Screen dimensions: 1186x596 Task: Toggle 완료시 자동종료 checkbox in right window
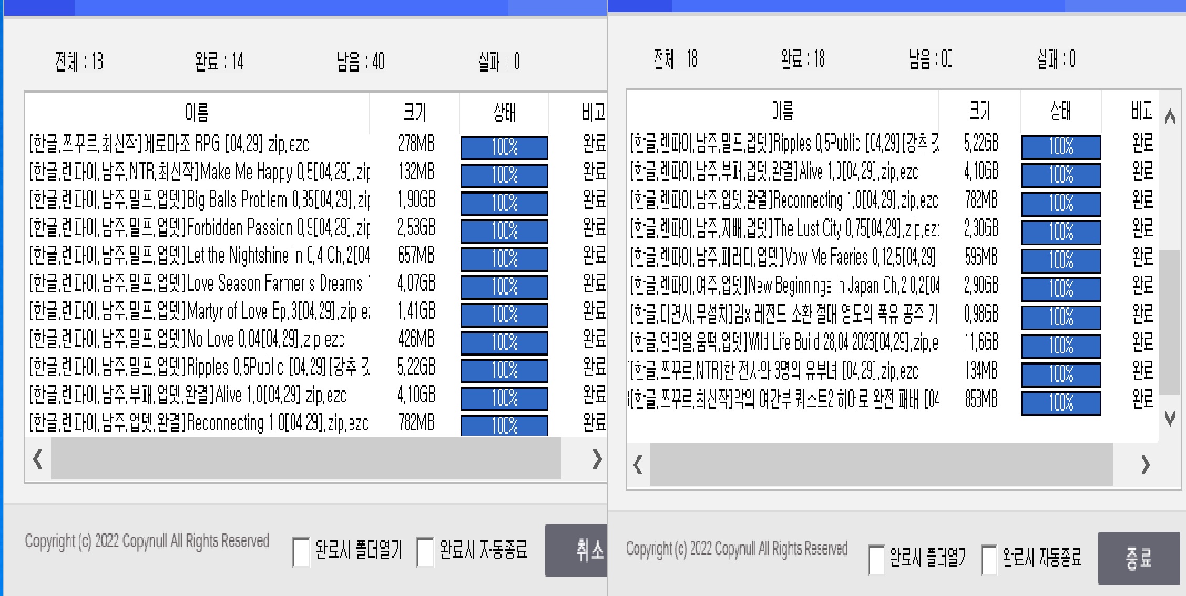989,559
